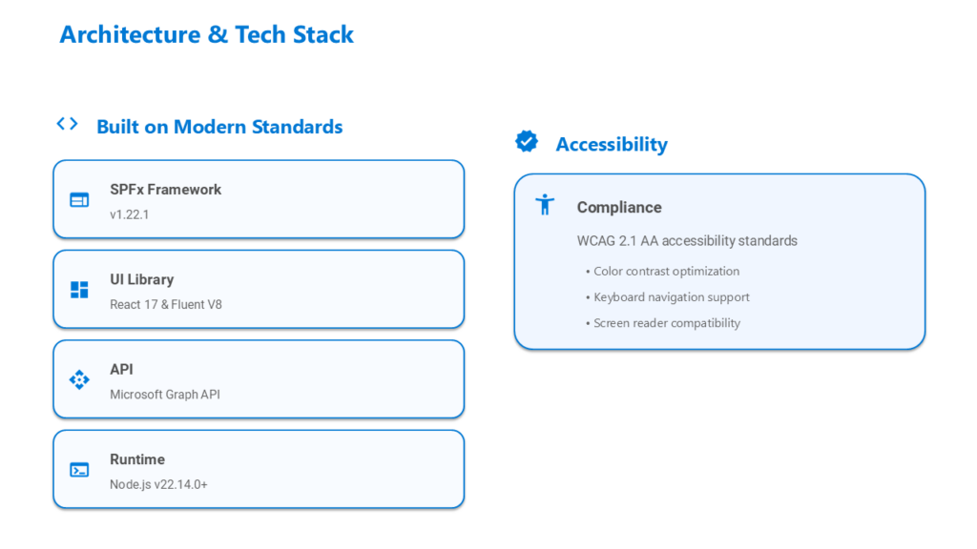Select the UI Library card title

(141, 279)
